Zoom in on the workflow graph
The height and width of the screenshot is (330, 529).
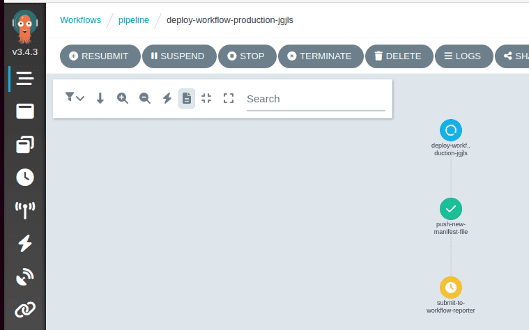click(123, 98)
